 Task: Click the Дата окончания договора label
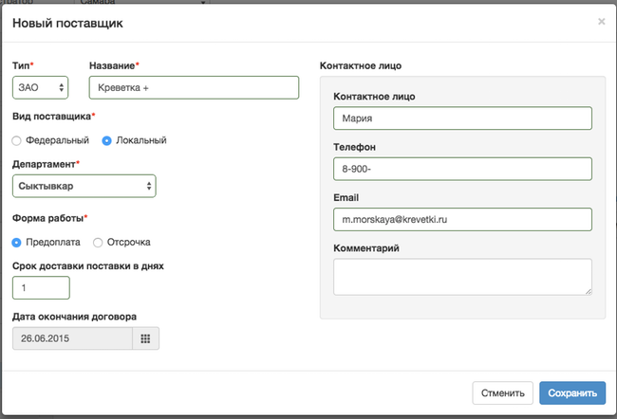tap(74, 317)
